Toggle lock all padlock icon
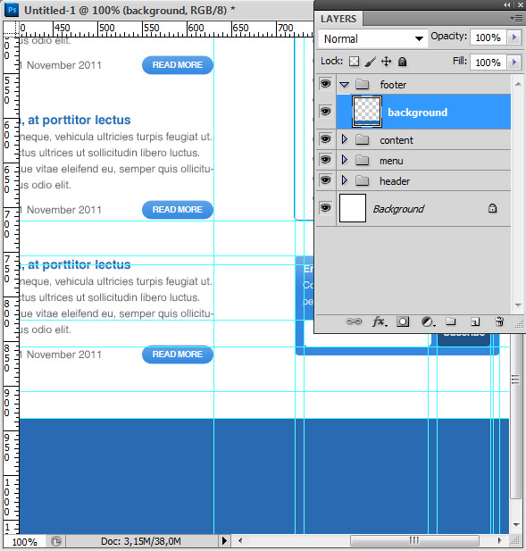Screen dimensions: 526x551 pyautogui.click(x=402, y=62)
